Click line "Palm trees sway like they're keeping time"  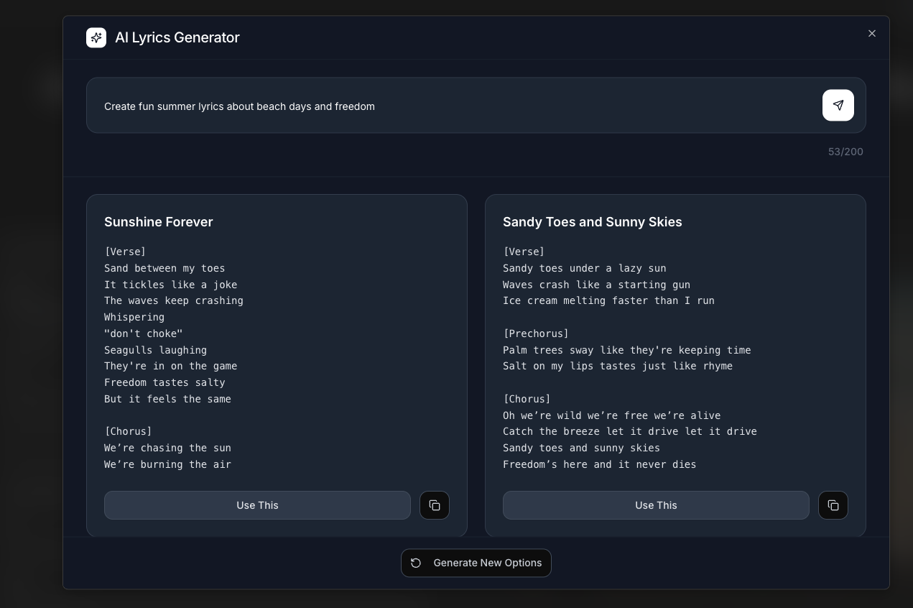point(627,350)
